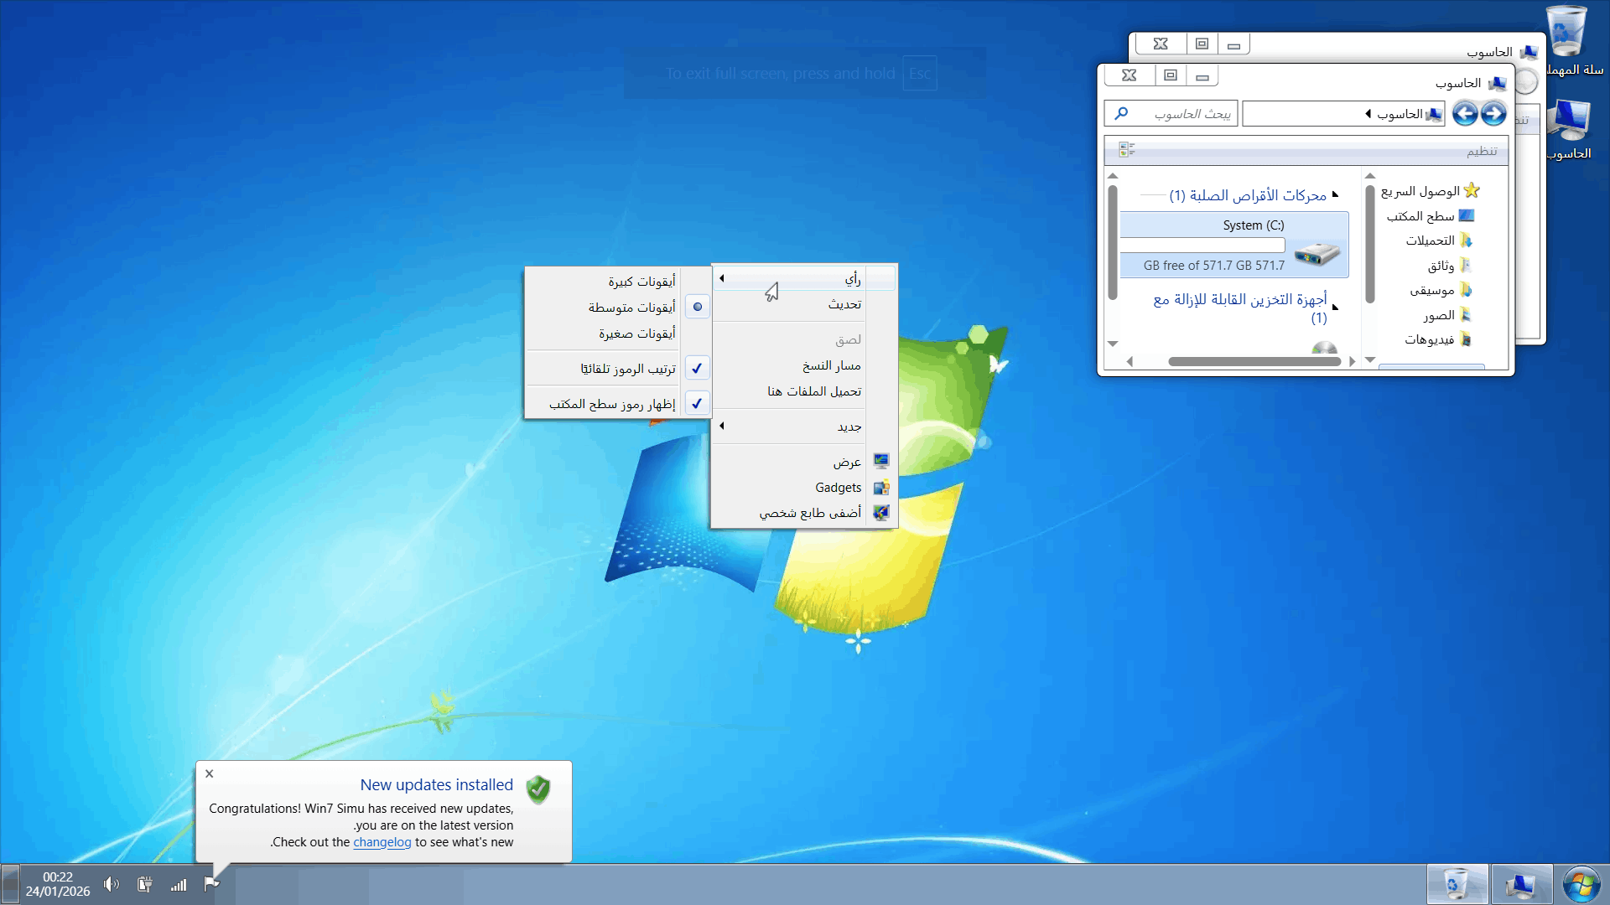The height and width of the screenshot is (905, 1610).
Task: Click the volume speaker tray icon
Action: 111,884
